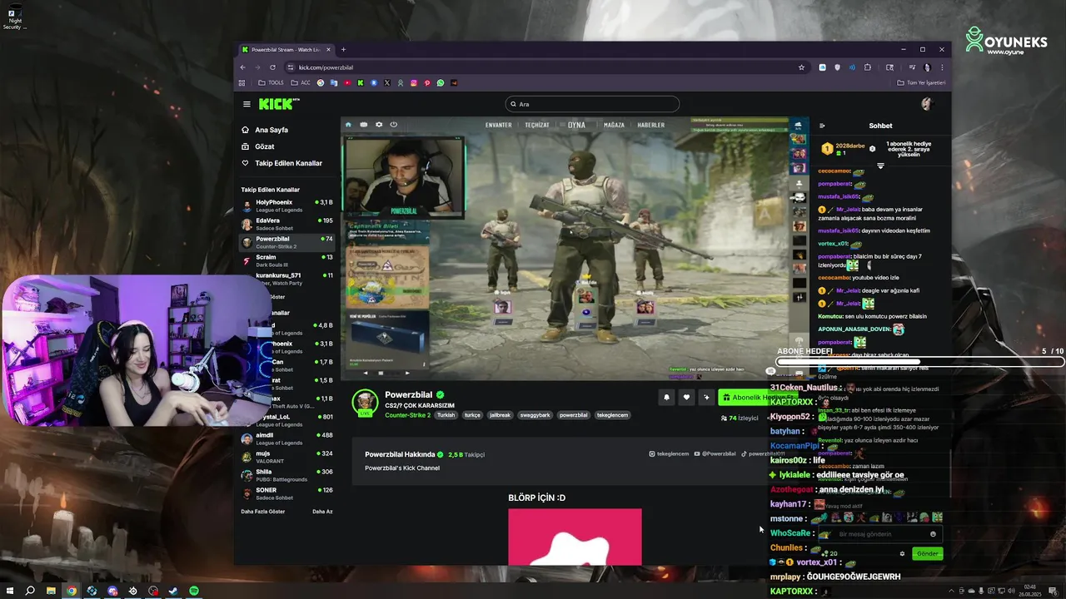Click the notification bell for Powerzbilal

click(x=666, y=398)
